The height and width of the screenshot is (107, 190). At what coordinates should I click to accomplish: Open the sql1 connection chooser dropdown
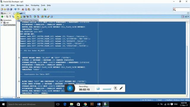[185, 17]
